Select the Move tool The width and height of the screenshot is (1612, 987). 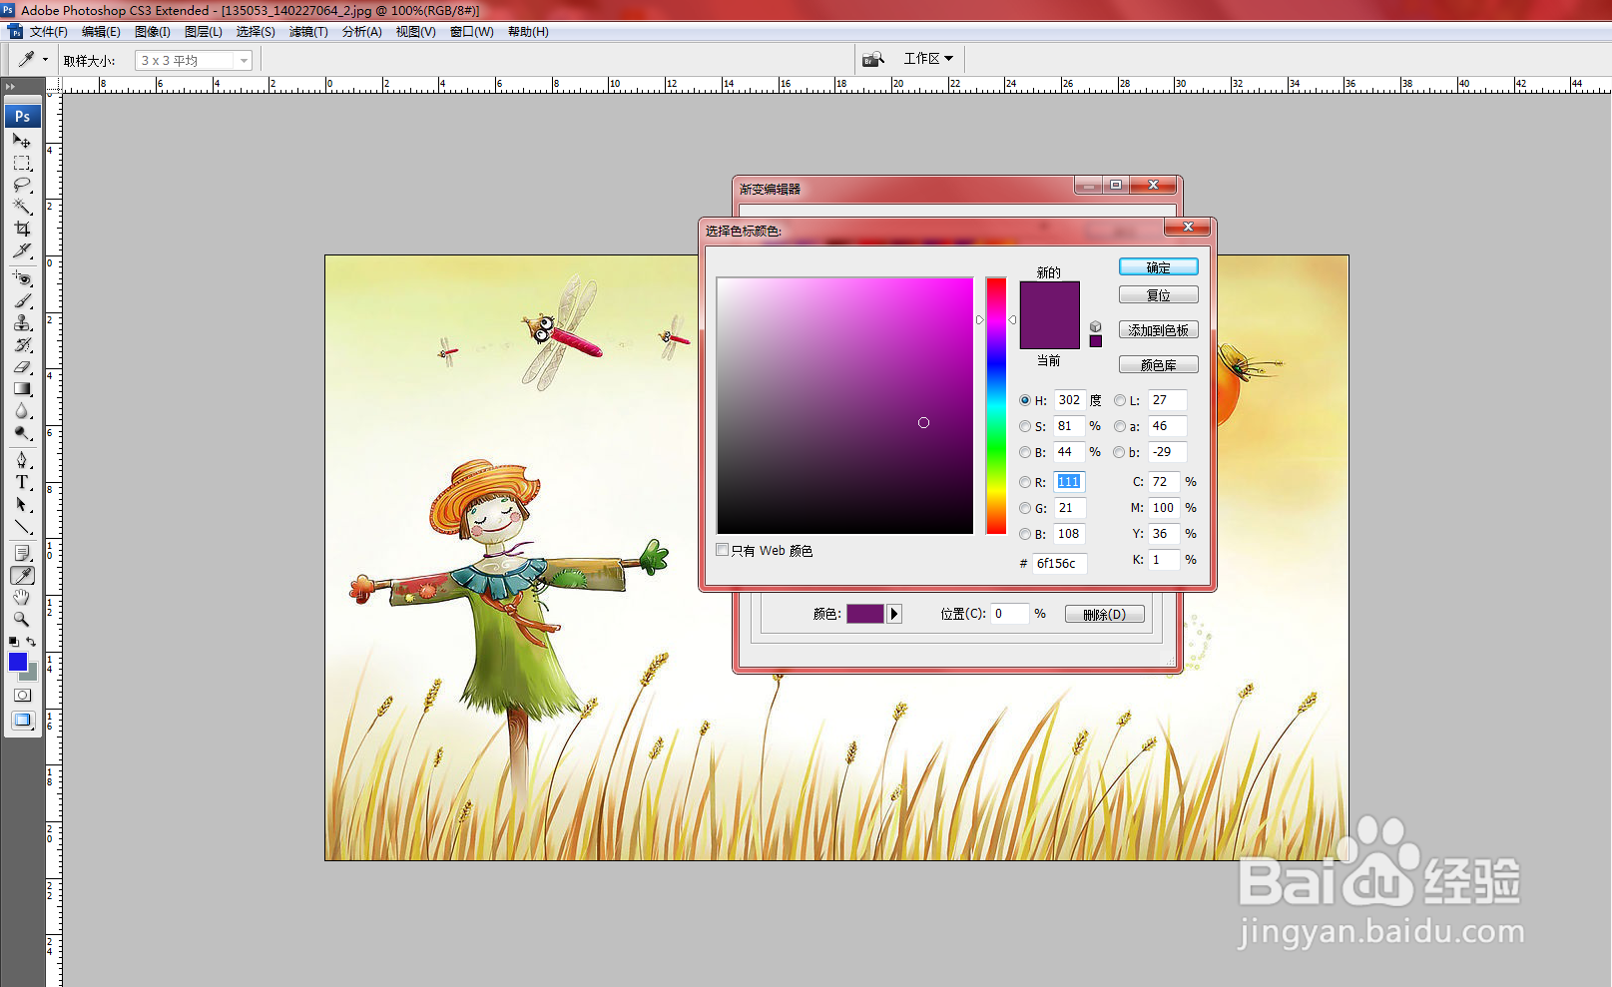coord(22,141)
